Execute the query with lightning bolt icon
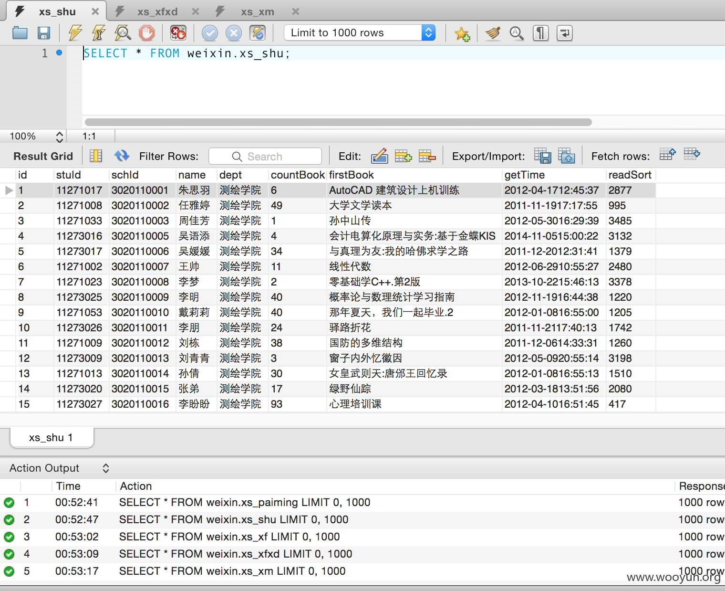Image resolution: width=725 pixels, height=591 pixels. tap(75, 33)
